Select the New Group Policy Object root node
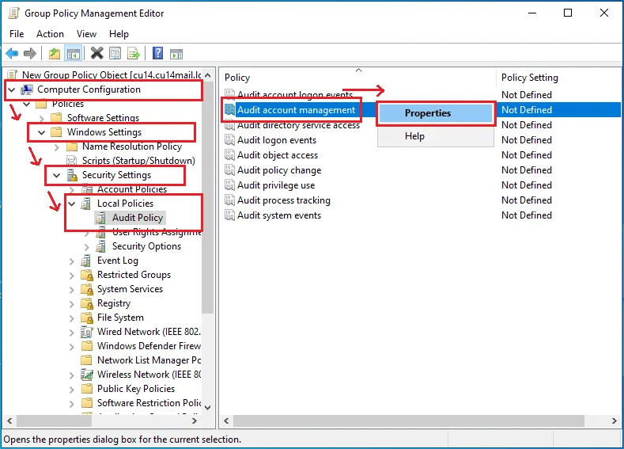 (x=112, y=75)
